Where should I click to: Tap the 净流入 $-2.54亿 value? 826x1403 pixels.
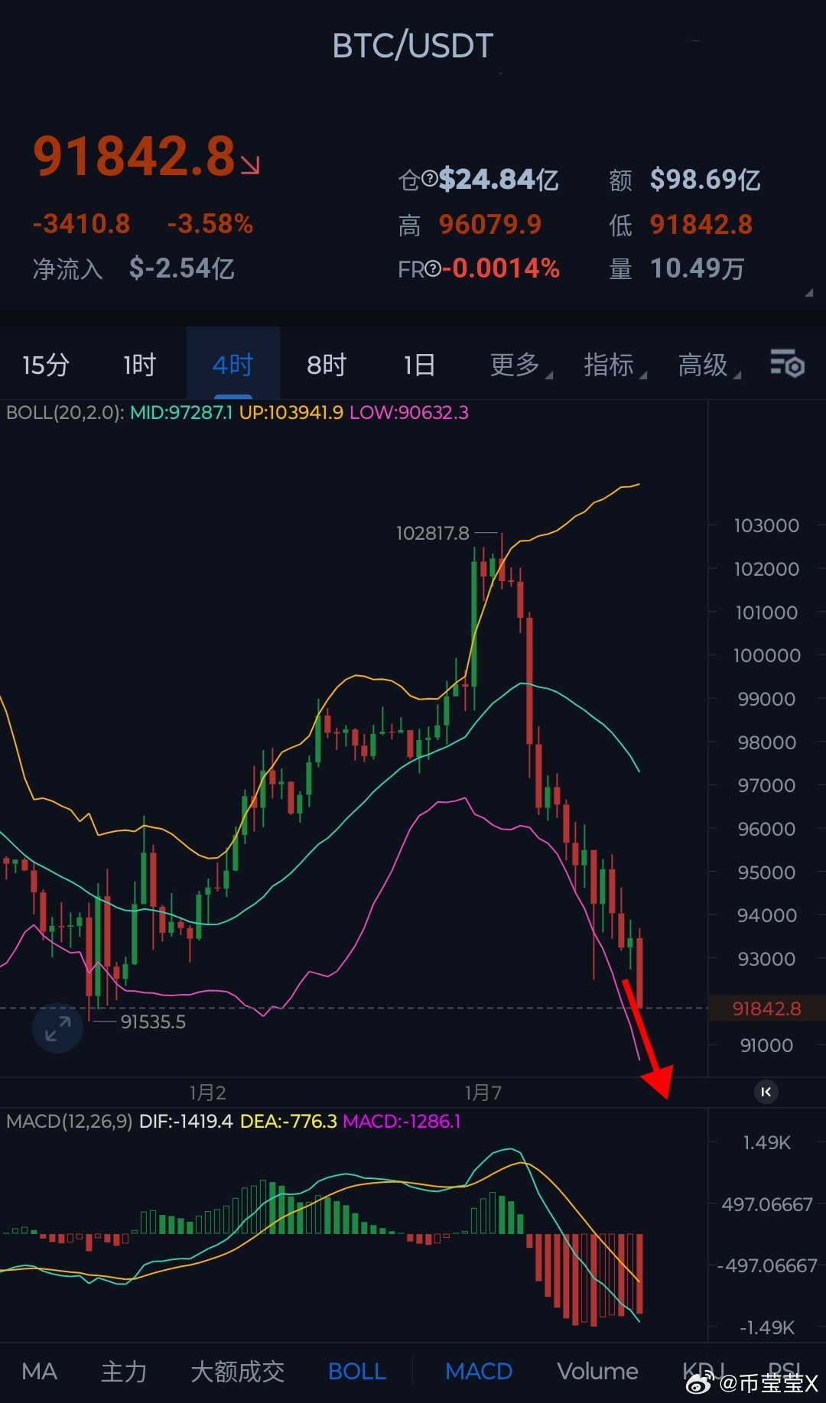pos(182,268)
